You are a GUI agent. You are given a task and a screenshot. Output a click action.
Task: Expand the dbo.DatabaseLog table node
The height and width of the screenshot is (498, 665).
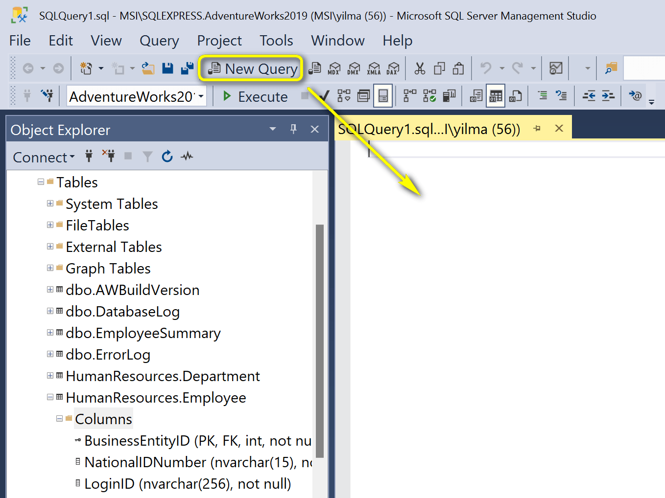pos(50,311)
